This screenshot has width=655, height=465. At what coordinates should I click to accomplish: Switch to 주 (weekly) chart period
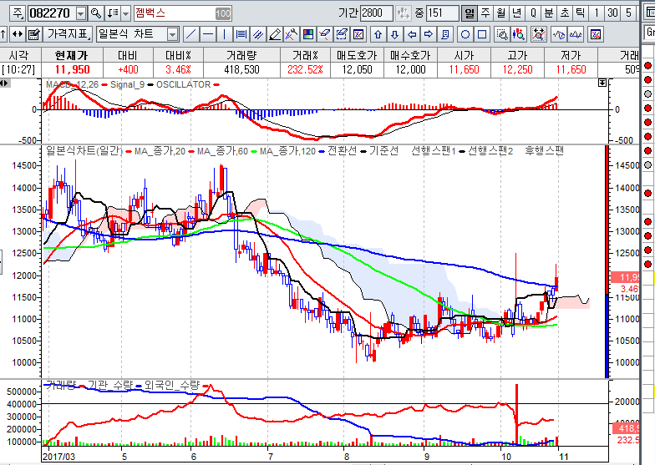[485, 13]
